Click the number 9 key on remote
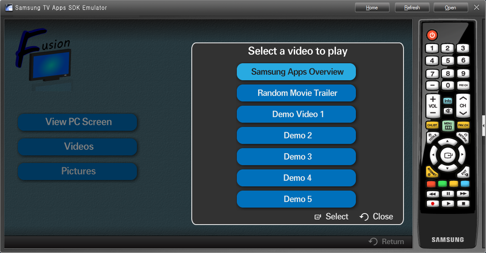 [463, 73]
